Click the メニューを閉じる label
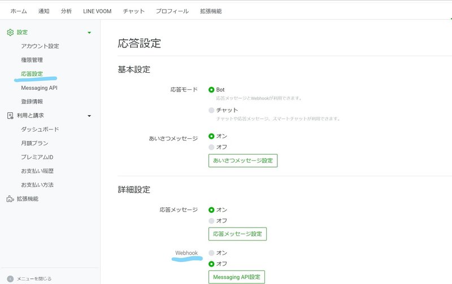 pyautogui.click(x=34, y=279)
